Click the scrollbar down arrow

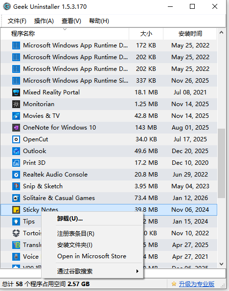click(x=221, y=264)
